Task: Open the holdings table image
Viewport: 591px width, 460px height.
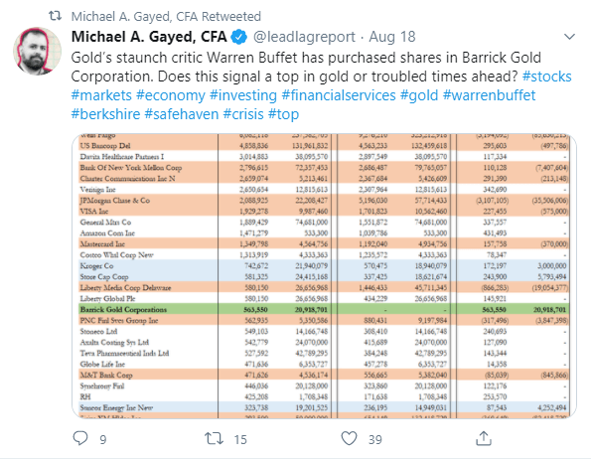Action: pyautogui.click(x=324, y=275)
